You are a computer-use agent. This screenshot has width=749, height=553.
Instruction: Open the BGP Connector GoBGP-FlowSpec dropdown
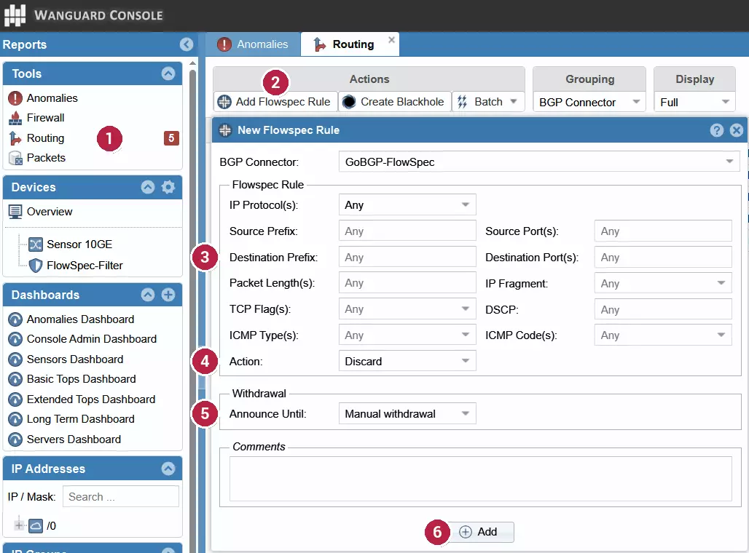click(x=539, y=162)
